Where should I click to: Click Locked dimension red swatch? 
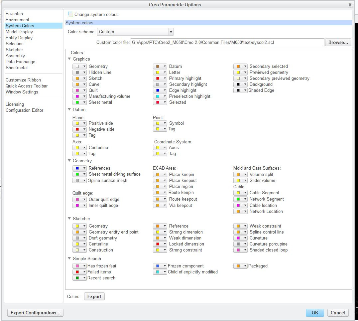tap(158, 244)
